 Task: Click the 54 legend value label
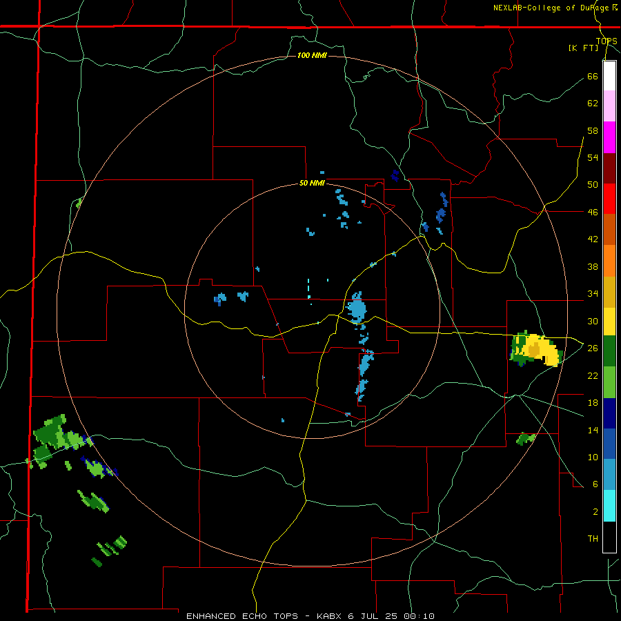pyautogui.click(x=593, y=157)
